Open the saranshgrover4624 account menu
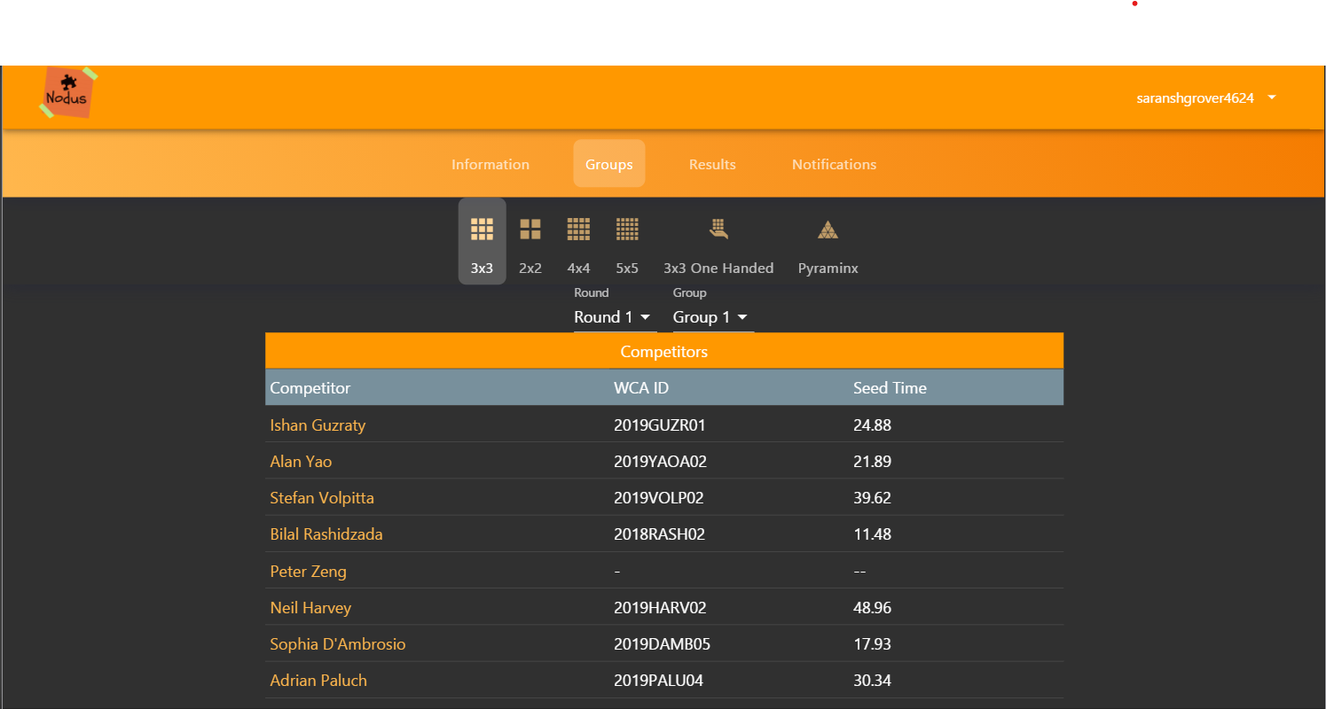The width and height of the screenshot is (1326, 709). click(1205, 98)
